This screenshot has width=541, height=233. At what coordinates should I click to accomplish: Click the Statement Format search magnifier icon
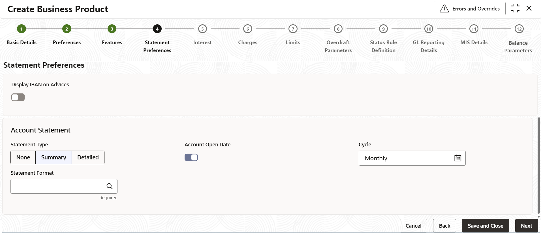pyautogui.click(x=110, y=186)
